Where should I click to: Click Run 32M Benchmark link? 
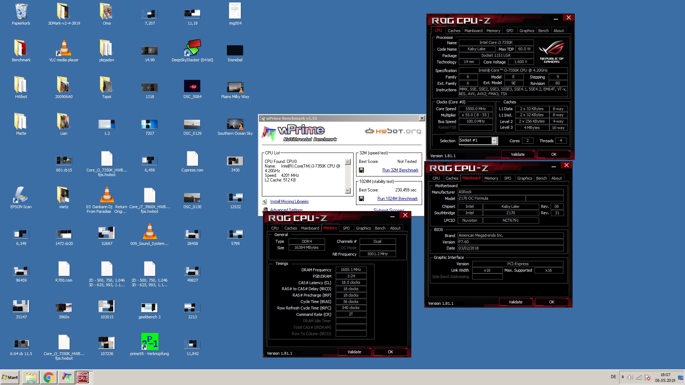[400, 170]
